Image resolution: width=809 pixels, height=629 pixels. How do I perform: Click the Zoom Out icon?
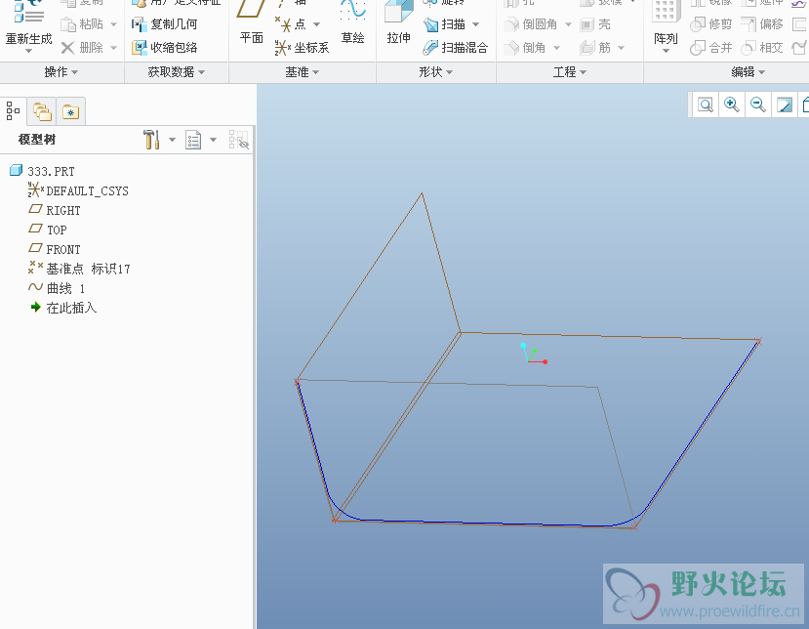point(758,105)
